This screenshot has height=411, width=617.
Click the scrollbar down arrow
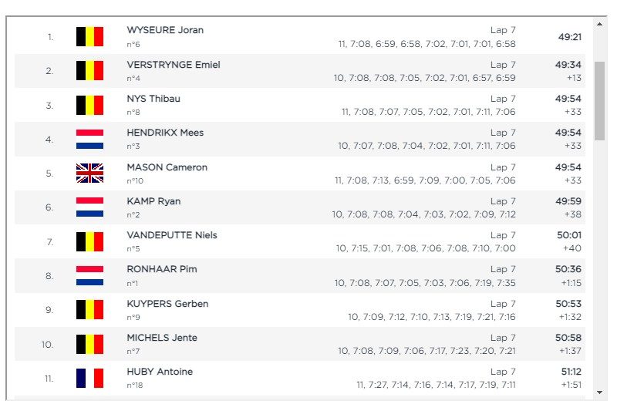point(599,392)
